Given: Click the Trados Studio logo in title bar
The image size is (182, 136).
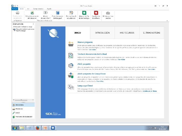Looking at the screenshot, I should tap(12, 6).
